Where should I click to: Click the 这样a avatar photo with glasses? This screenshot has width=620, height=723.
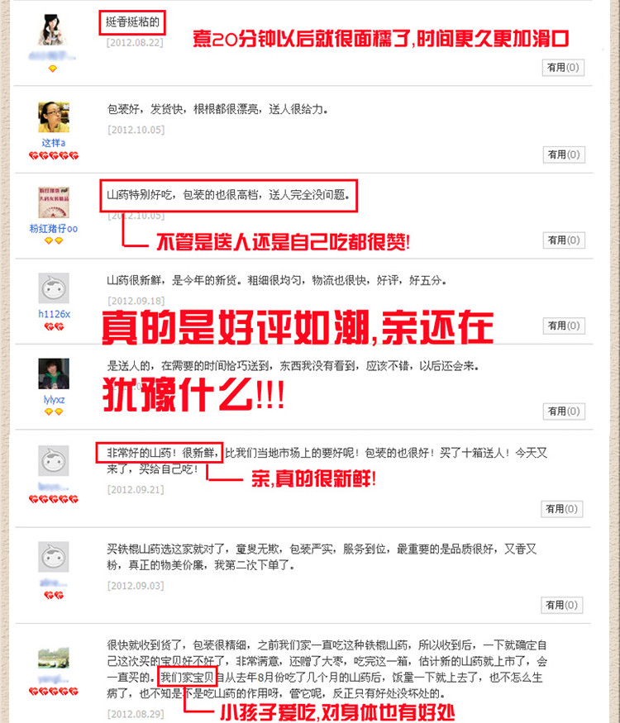pos(54,117)
